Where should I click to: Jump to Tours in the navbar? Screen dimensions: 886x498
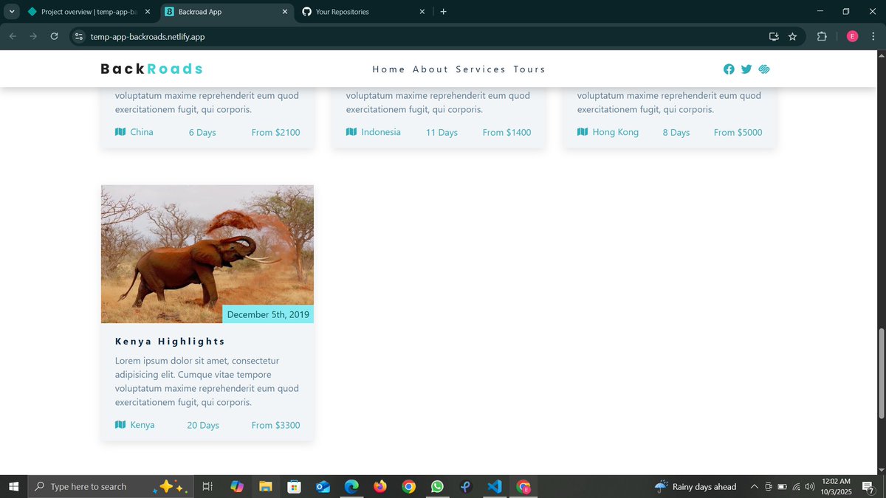click(529, 69)
